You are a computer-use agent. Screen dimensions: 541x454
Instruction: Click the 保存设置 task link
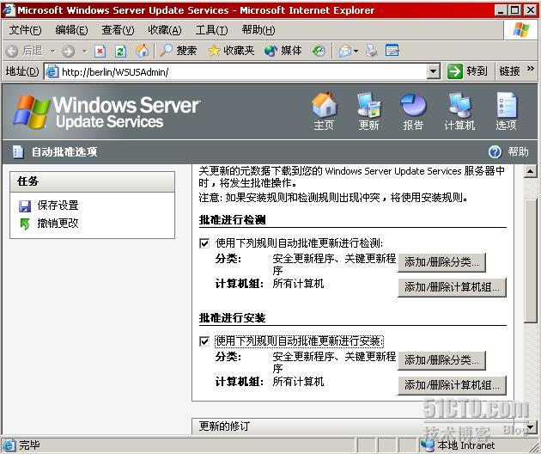[x=58, y=206]
